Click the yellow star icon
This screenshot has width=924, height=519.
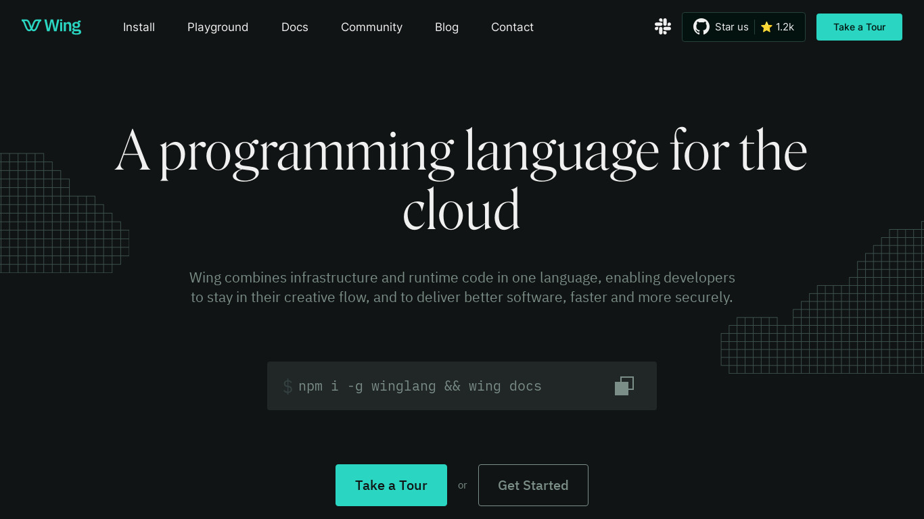click(x=766, y=27)
